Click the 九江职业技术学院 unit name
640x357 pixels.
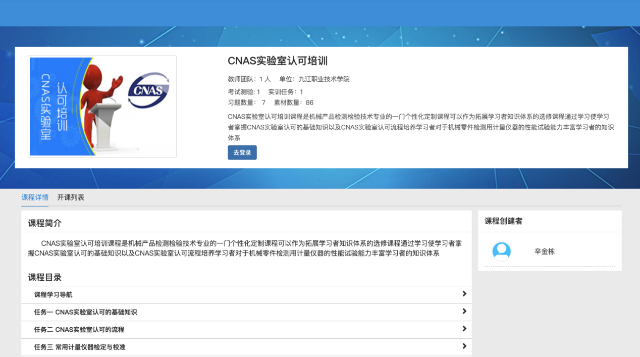tap(324, 79)
